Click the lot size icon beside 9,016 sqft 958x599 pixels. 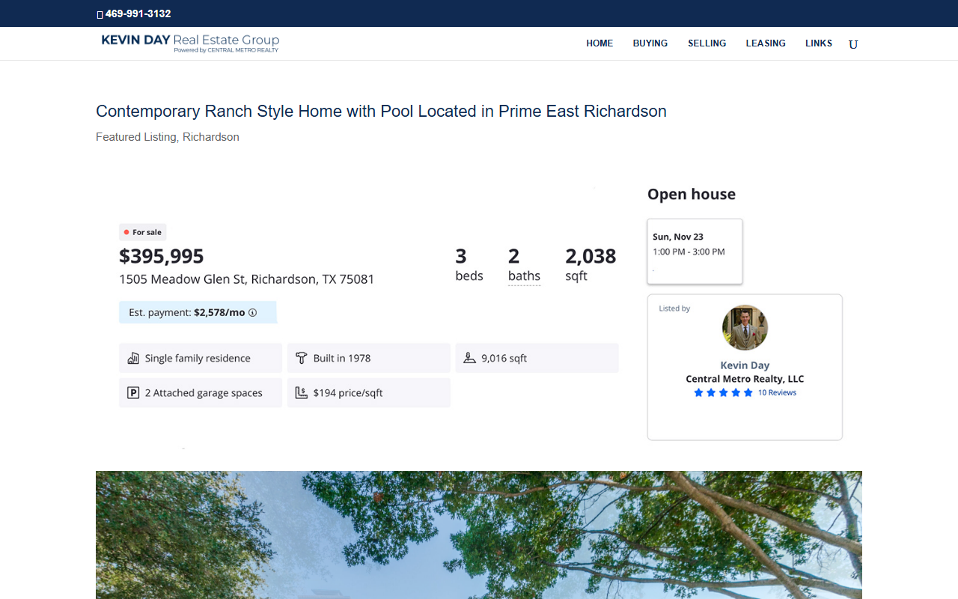pyautogui.click(x=469, y=358)
